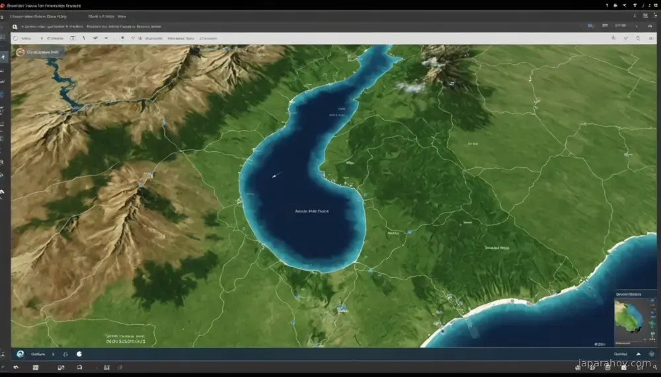Screen dimensions: 661x377
Task: Click the text label in bottom status bar left
Action: tap(38, 355)
